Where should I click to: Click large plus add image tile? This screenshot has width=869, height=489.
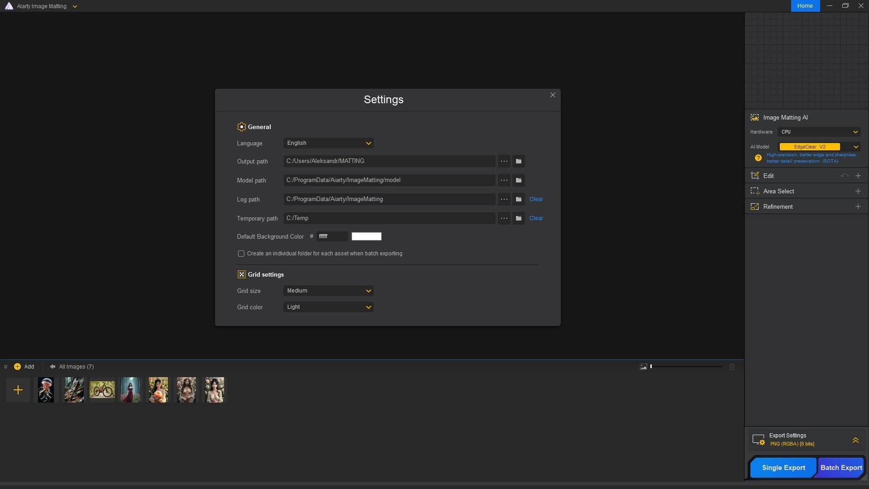tap(18, 390)
